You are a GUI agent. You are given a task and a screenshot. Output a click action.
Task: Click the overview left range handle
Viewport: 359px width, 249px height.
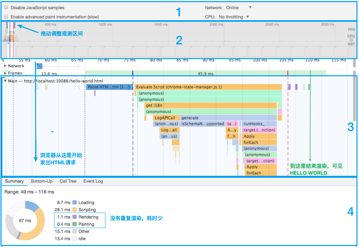tap(7, 25)
